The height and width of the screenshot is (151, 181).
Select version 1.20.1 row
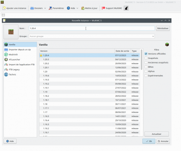90,68
